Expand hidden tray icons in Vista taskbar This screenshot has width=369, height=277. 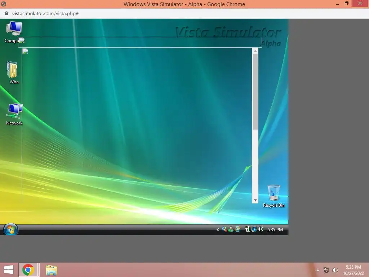point(218,230)
